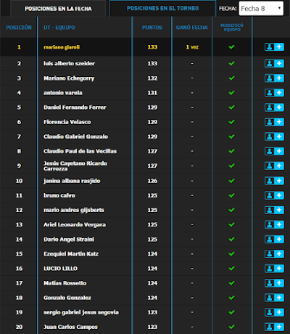Viewport: 290px width, 334px height.
Task: Add Juan Carlos Campos user icon
Action: (x=274, y=327)
